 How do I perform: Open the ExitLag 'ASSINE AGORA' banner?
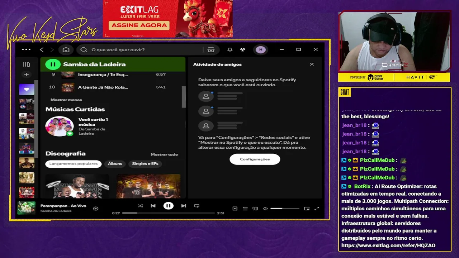tap(139, 25)
